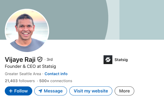Open the More actions menu
The width and height of the screenshot is (164, 101).
(124, 91)
